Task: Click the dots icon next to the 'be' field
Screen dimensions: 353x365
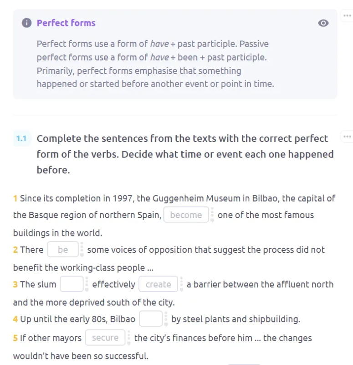Action: coord(82,249)
